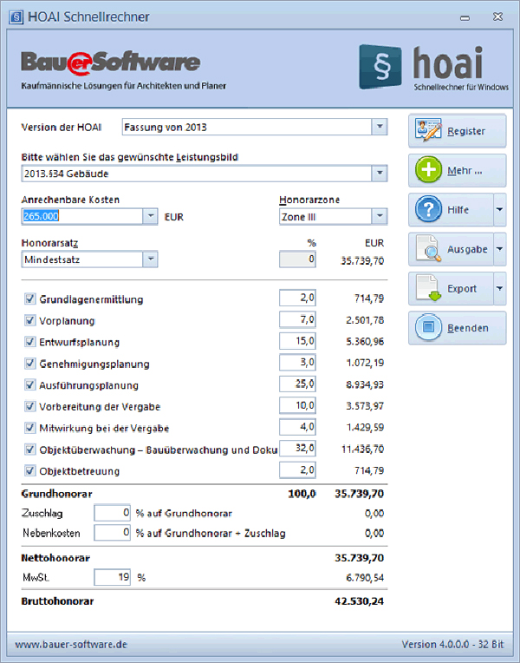Open the Hilfe dropdown arrow menu
This screenshot has height=663, width=520.
(499, 210)
